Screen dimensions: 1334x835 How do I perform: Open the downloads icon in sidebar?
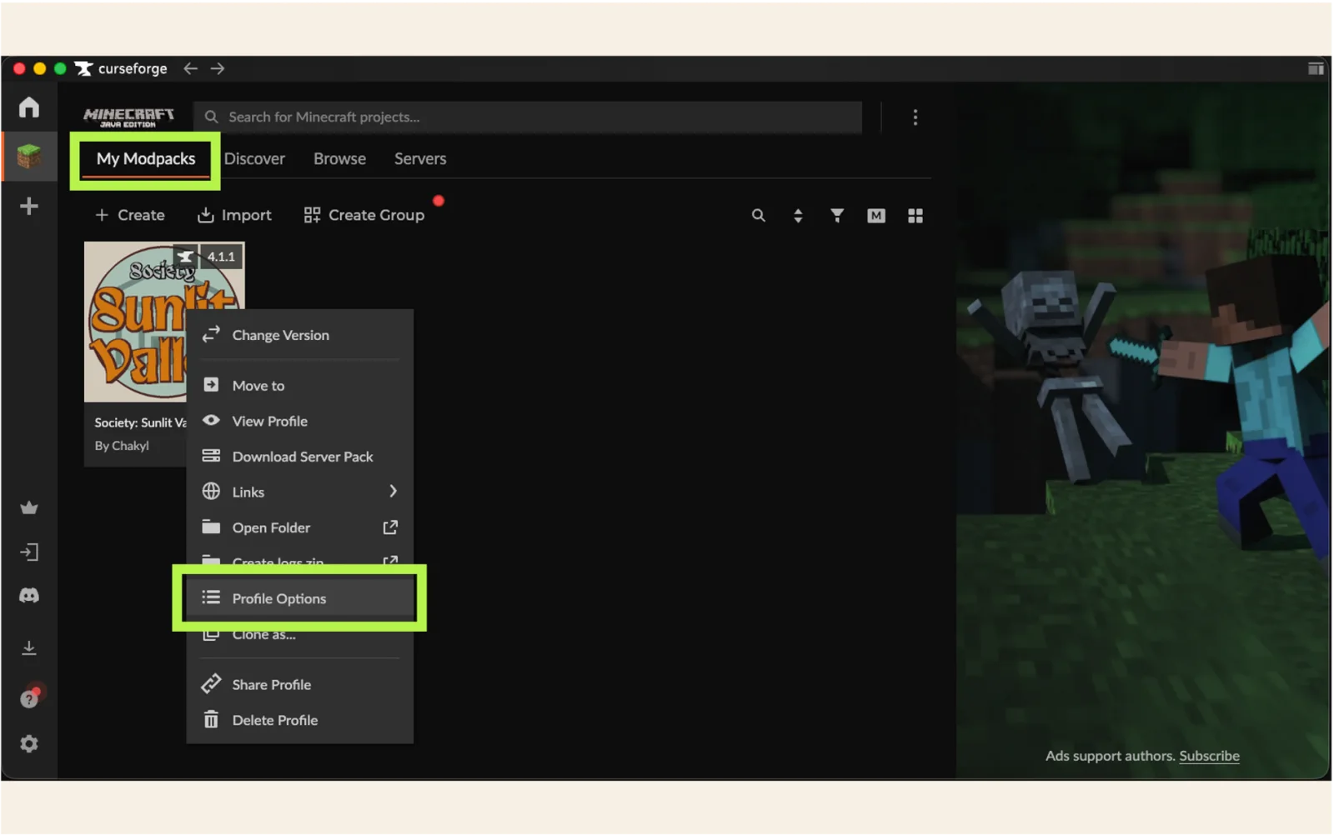pos(29,647)
